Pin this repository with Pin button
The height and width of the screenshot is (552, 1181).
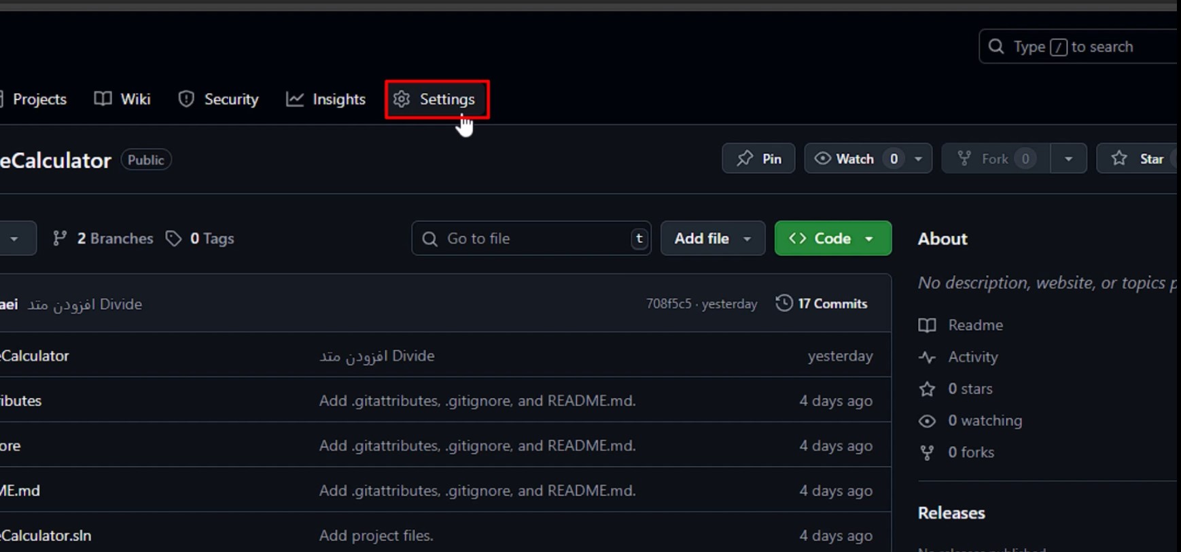coord(758,159)
